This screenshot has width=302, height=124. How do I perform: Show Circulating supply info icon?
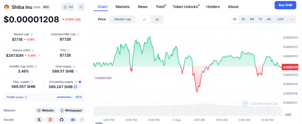(76, 82)
